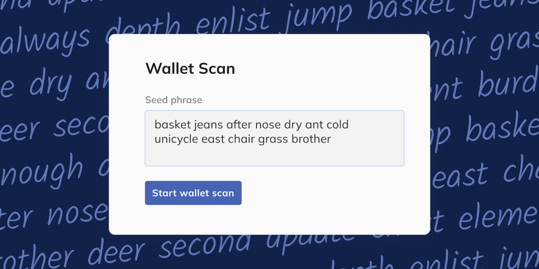Click the word "chair" in the seed field
The height and width of the screenshot is (269, 539).
[x=242, y=139]
